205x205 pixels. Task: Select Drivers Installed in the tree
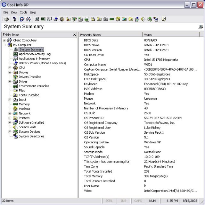[30, 77]
